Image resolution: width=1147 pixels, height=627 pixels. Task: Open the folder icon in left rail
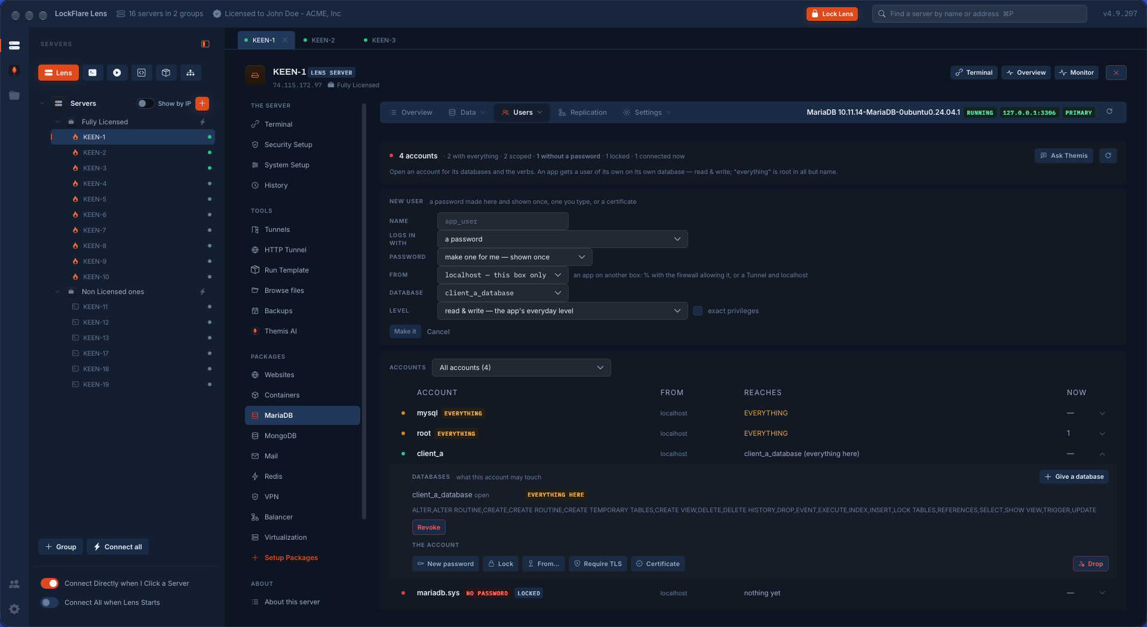[x=14, y=96]
